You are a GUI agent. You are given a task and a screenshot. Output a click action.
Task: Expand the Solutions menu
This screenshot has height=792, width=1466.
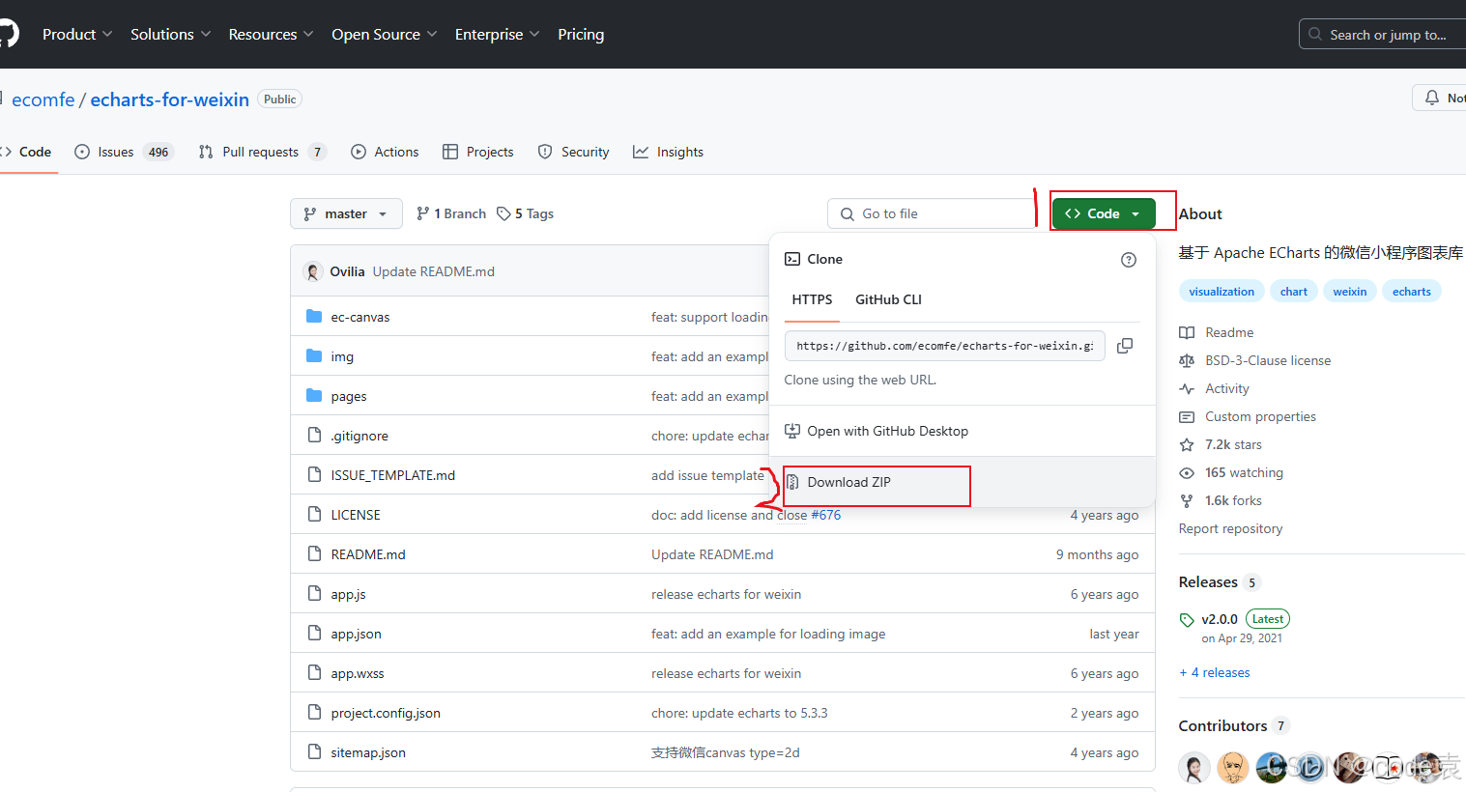(170, 34)
